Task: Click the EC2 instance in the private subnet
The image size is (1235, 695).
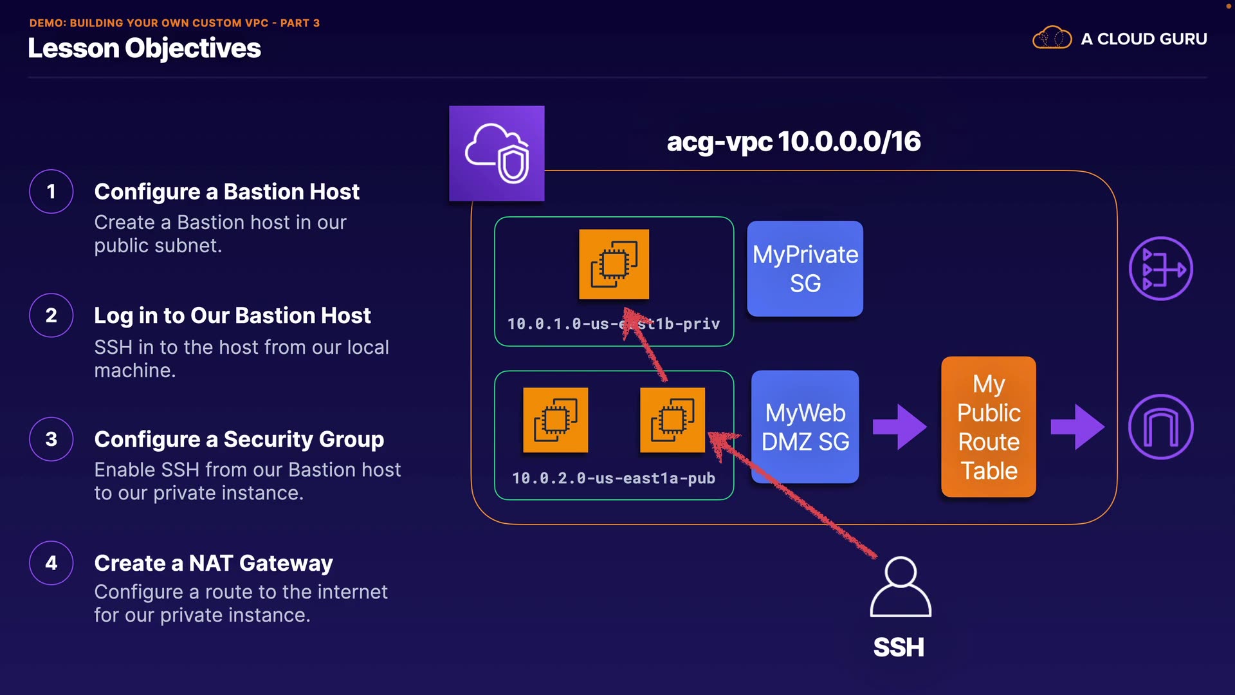Action: pyautogui.click(x=614, y=264)
